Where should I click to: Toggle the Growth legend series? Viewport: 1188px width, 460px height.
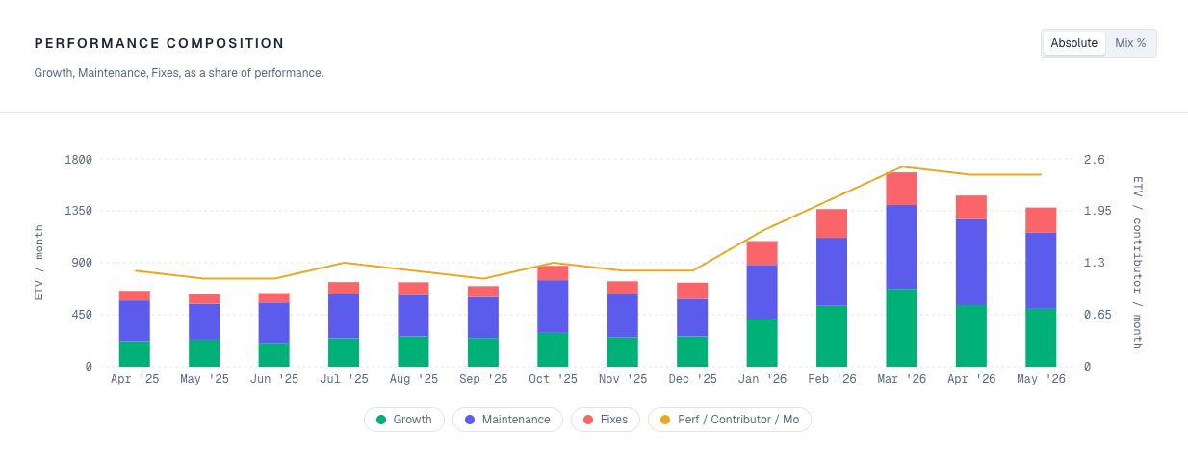pyautogui.click(x=404, y=420)
